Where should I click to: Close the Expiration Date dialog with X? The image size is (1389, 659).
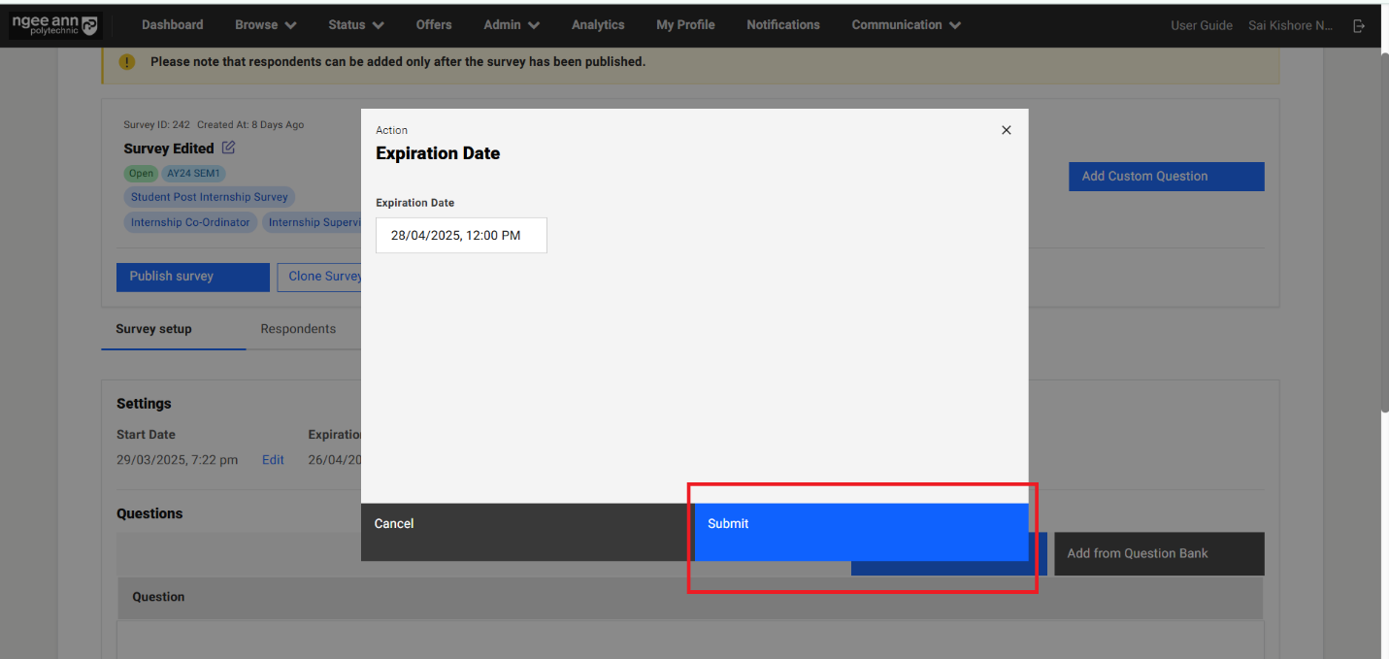(1006, 130)
